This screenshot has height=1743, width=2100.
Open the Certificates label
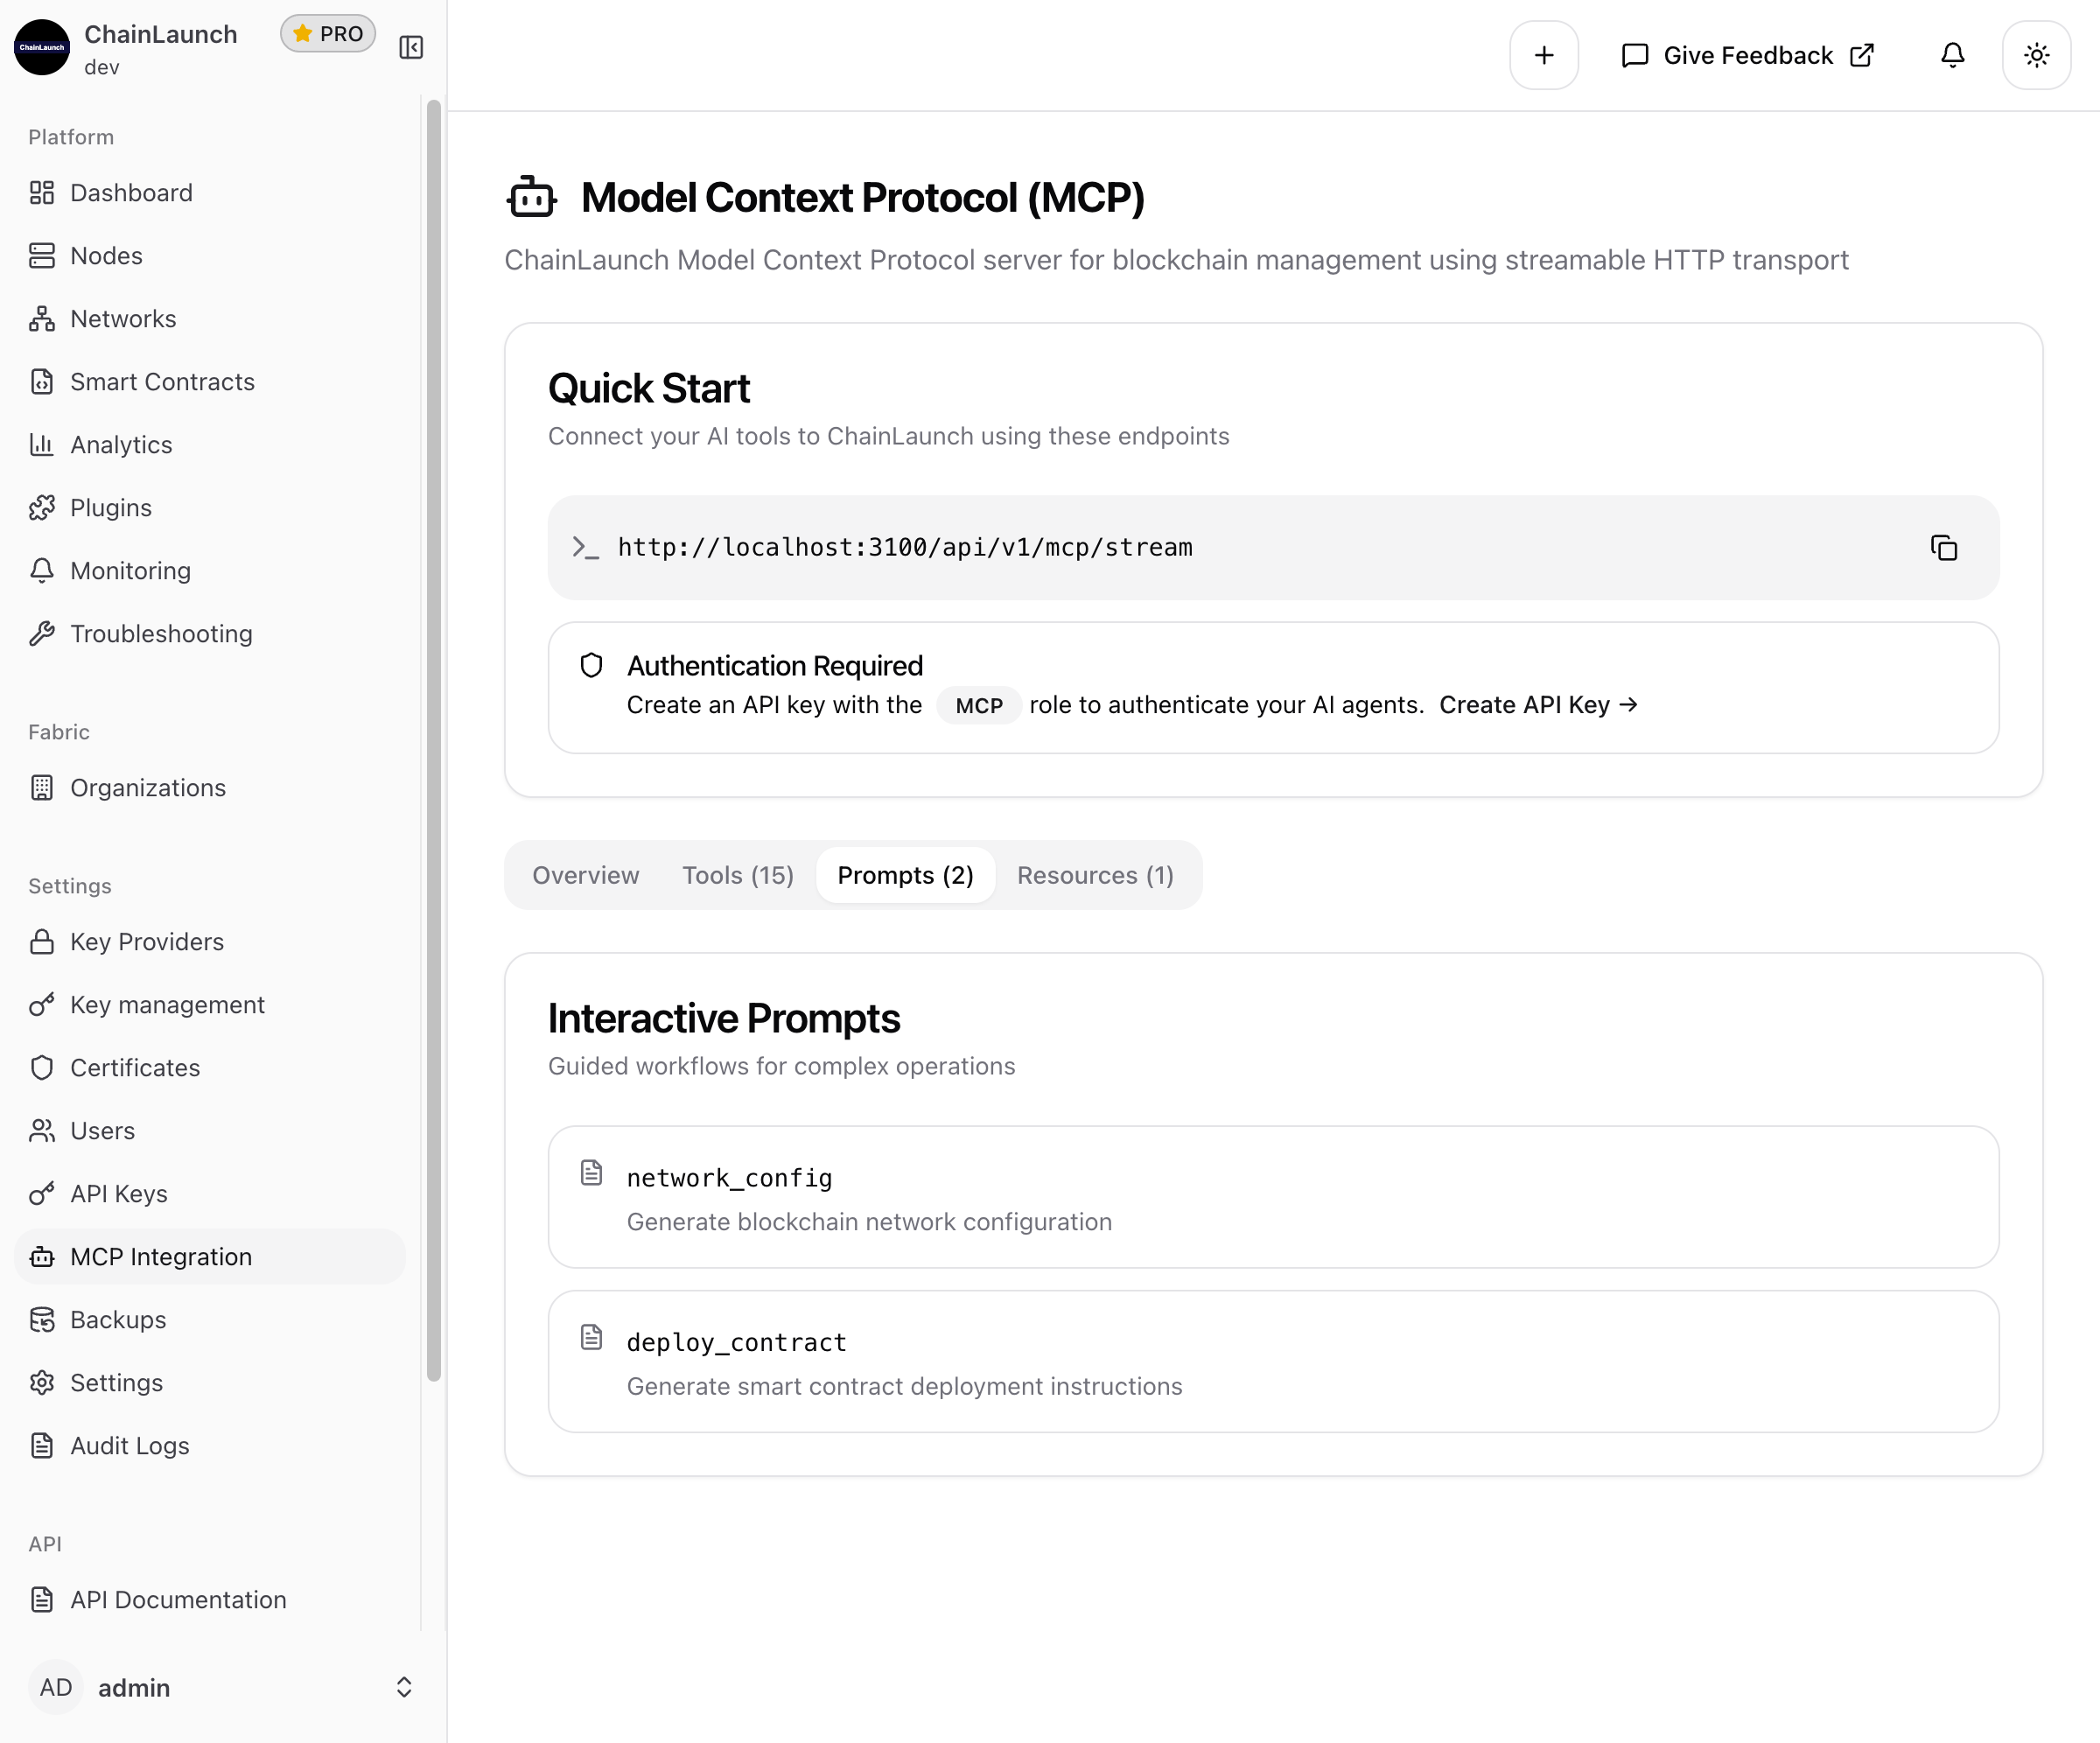click(135, 1068)
